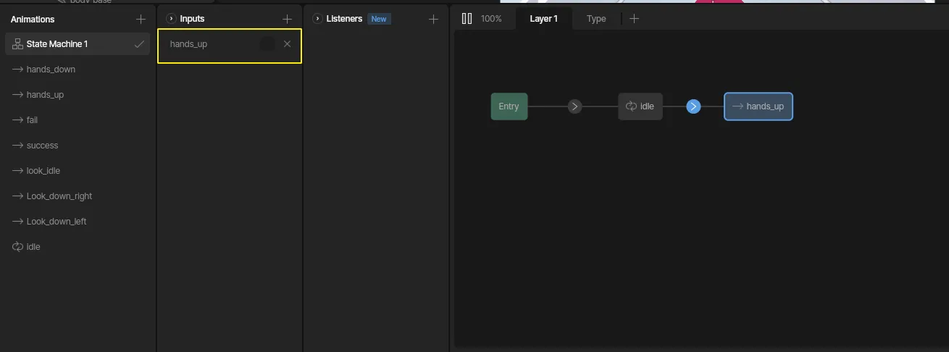Select the blue transition arrow to hands_up
The height and width of the screenshot is (352, 949).
693,106
